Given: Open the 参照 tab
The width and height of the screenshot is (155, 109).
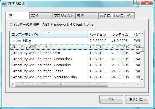Looking at the screenshot, I should coord(87,16).
